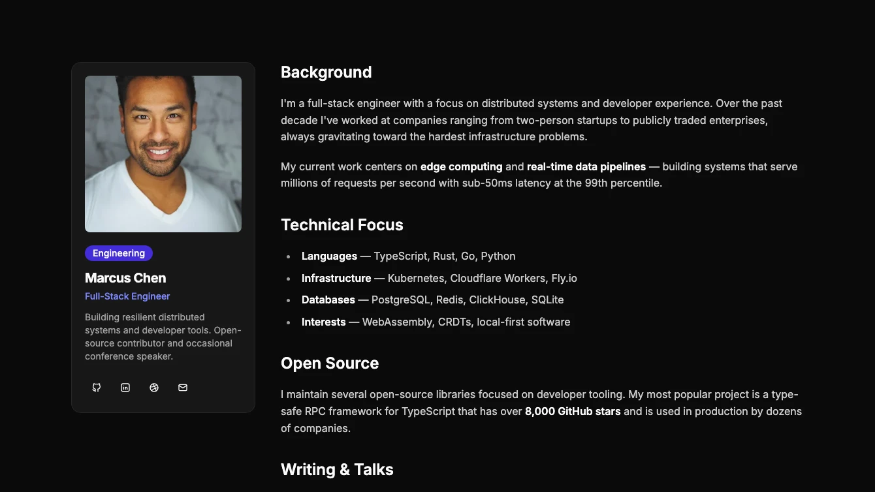This screenshot has width=875, height=492.
Task: Click "PostgreSQL, Redis, ClickHouse, SQLite" text
Action: click(468, 300)
